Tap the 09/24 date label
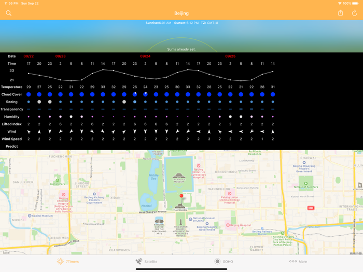Image resolution: width=363 pixels, height=272 pixels. tap(145, 56)
